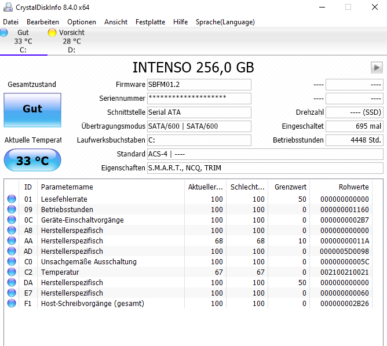
Task: Click raw value 00000000005C
Action: click(344, 261)
